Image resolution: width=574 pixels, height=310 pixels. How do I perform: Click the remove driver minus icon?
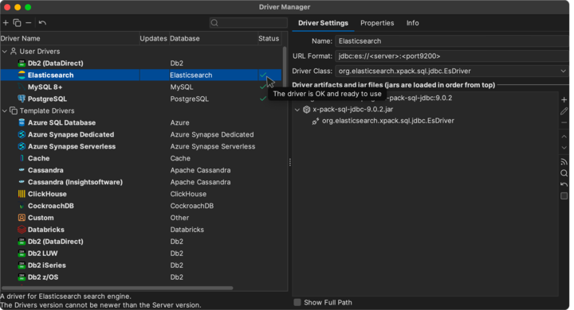click(28, 22)
